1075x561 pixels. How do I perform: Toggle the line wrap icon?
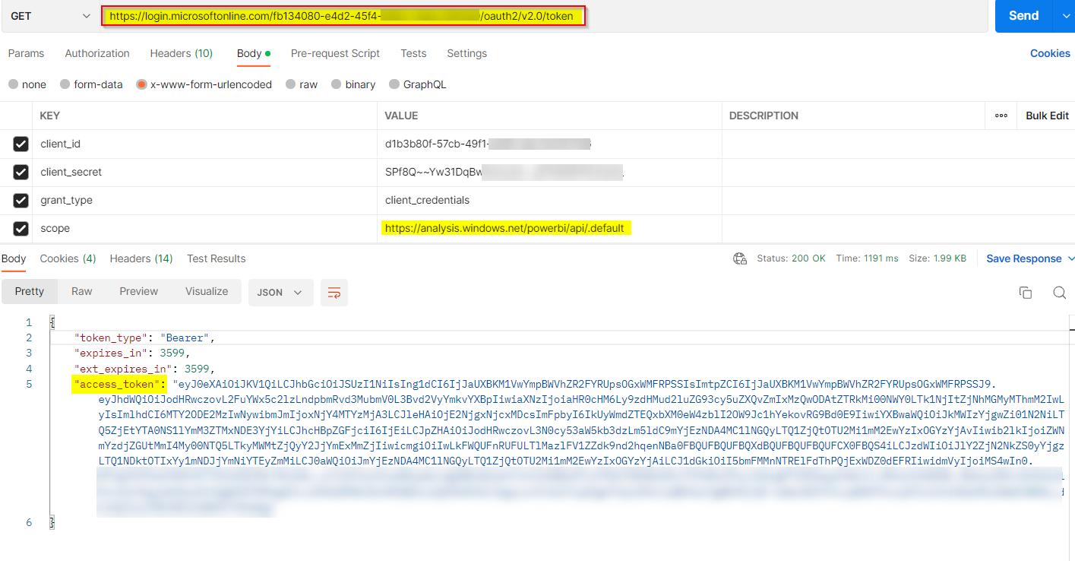[x=334, y=292]
